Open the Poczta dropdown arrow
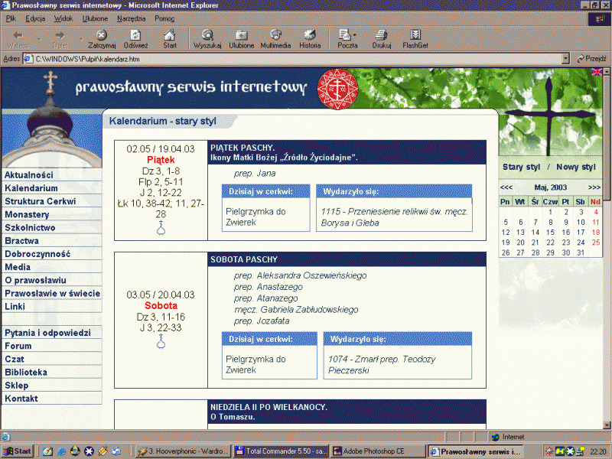Image resolution: width=612 pixels, height=459 pixels. tap(355, 34)
